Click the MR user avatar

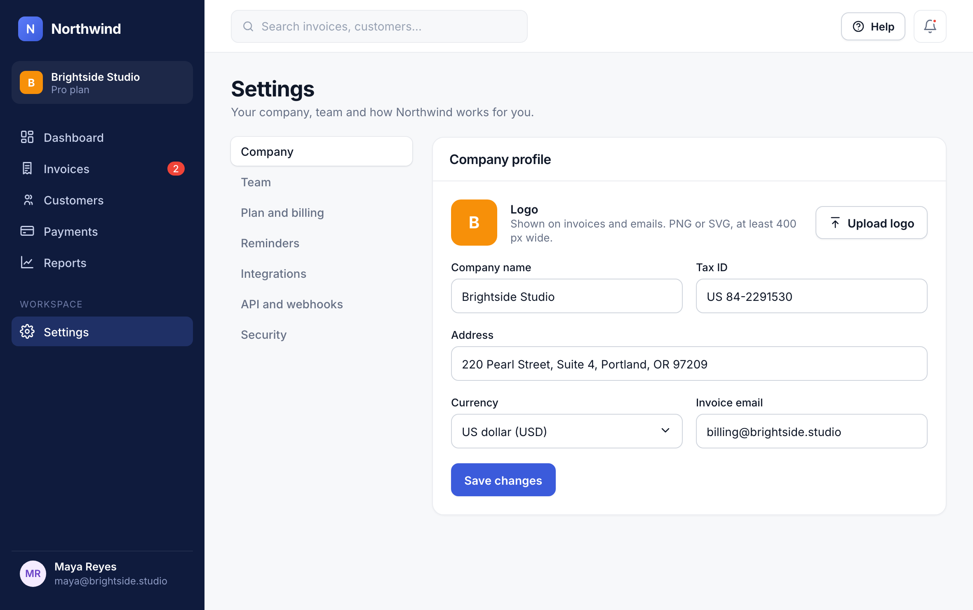coord(33,573)
